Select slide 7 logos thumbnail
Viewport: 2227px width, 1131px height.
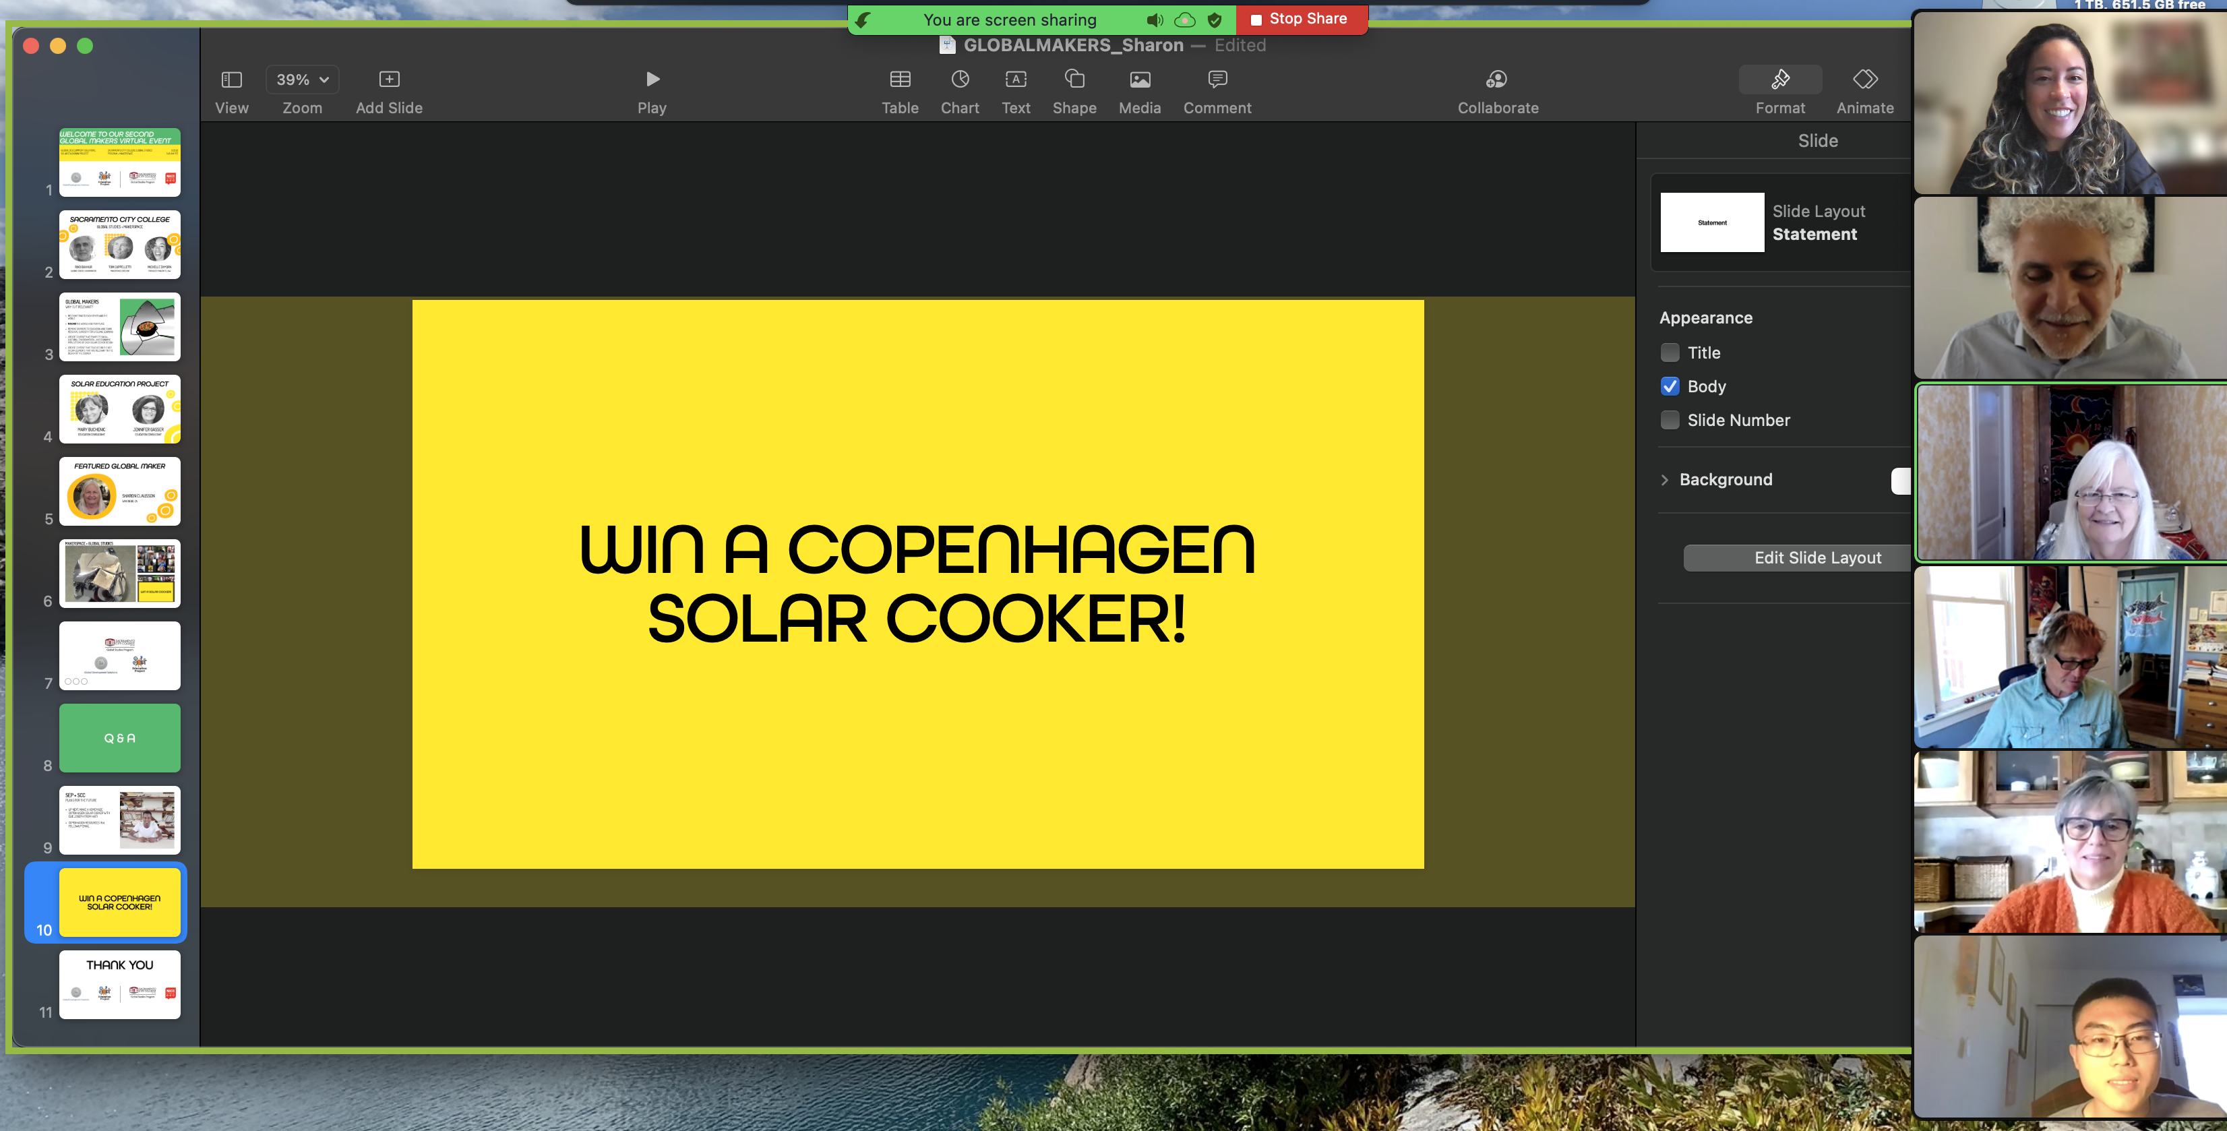coord(119,655)
